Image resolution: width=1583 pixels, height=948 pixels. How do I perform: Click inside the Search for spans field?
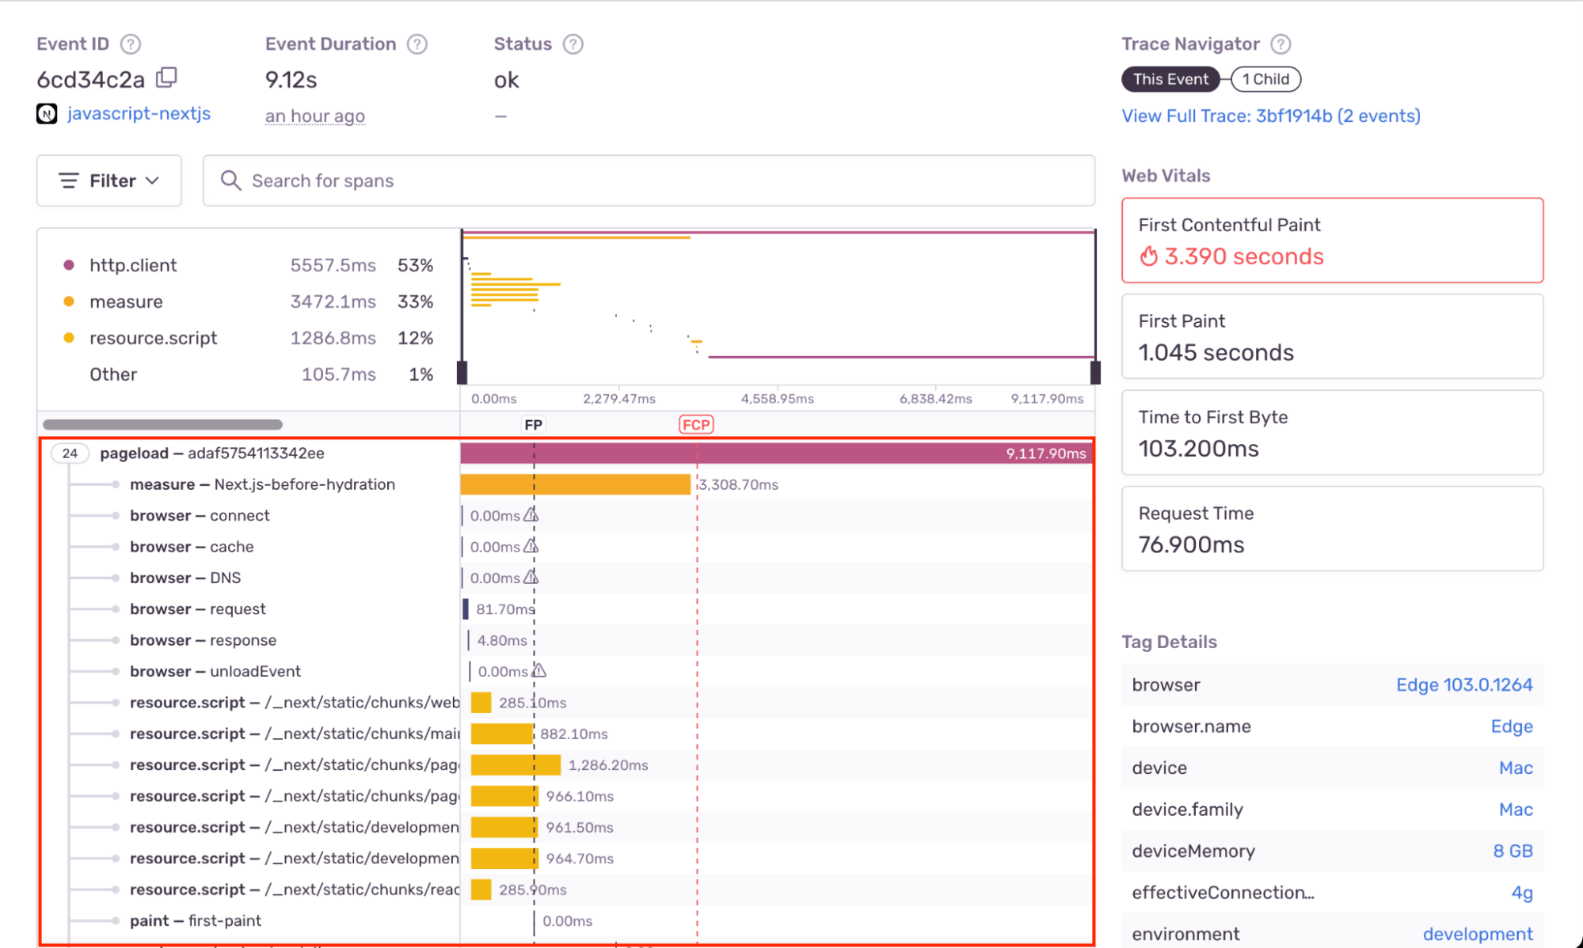554,180
